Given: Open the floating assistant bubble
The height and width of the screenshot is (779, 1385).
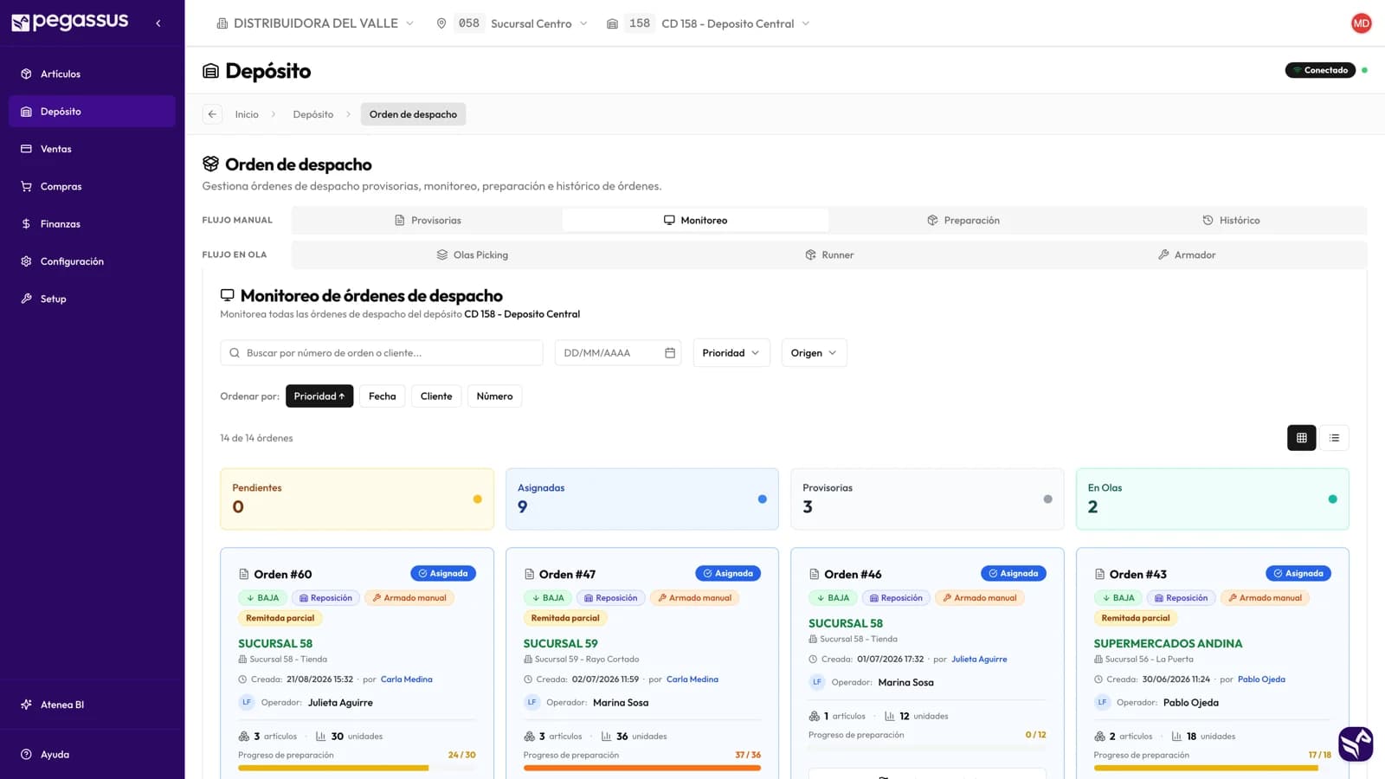Looking at the screenshot, I should click(x=1356, y=744).
